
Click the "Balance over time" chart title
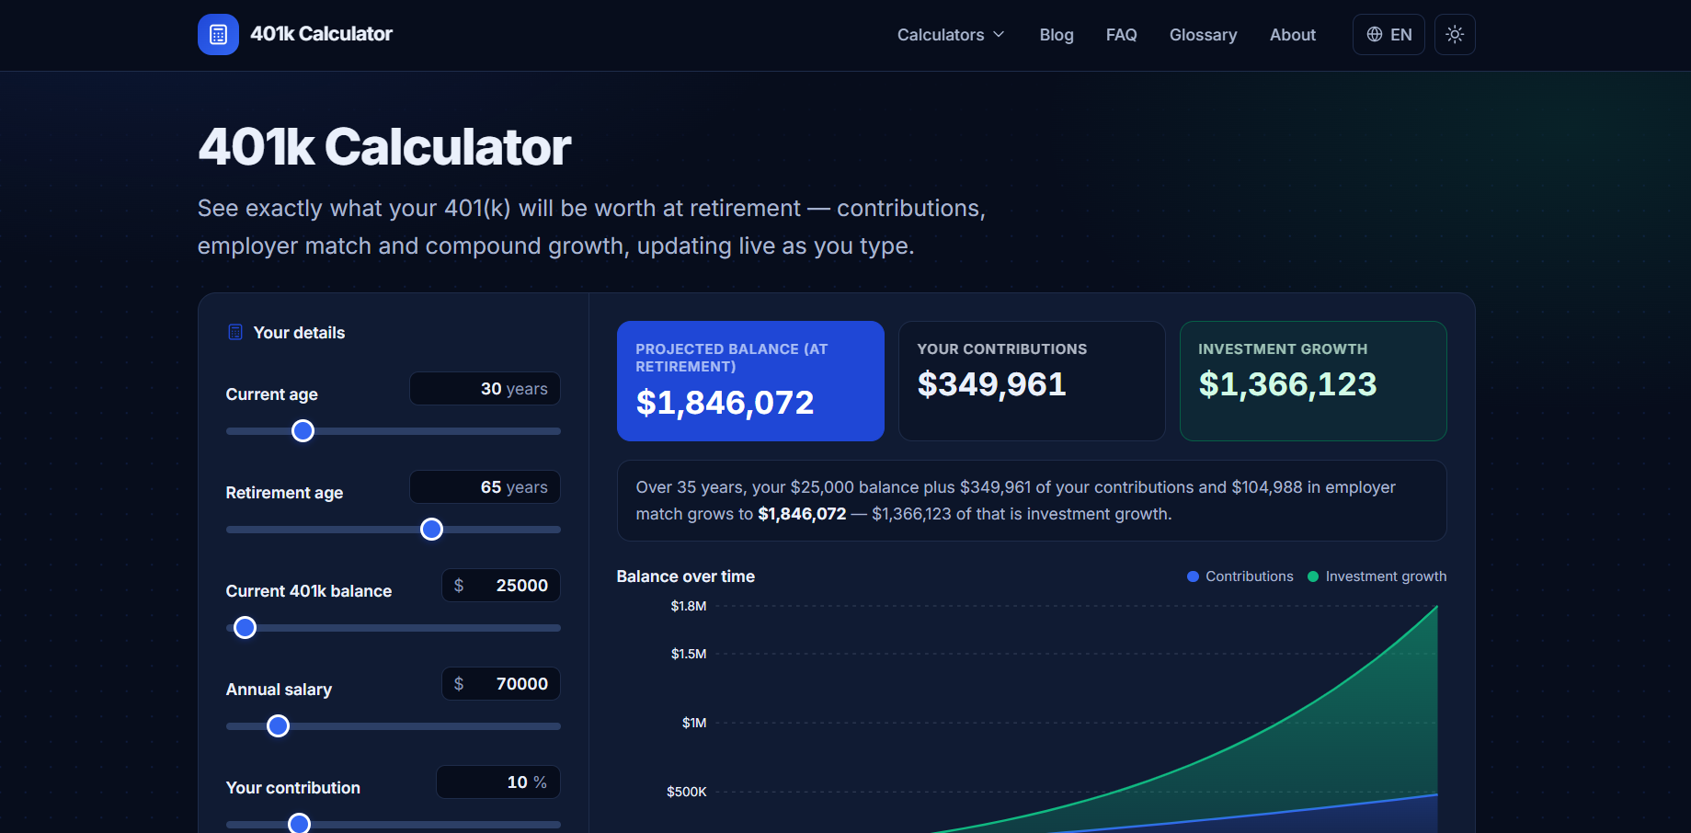coord(686,576)
